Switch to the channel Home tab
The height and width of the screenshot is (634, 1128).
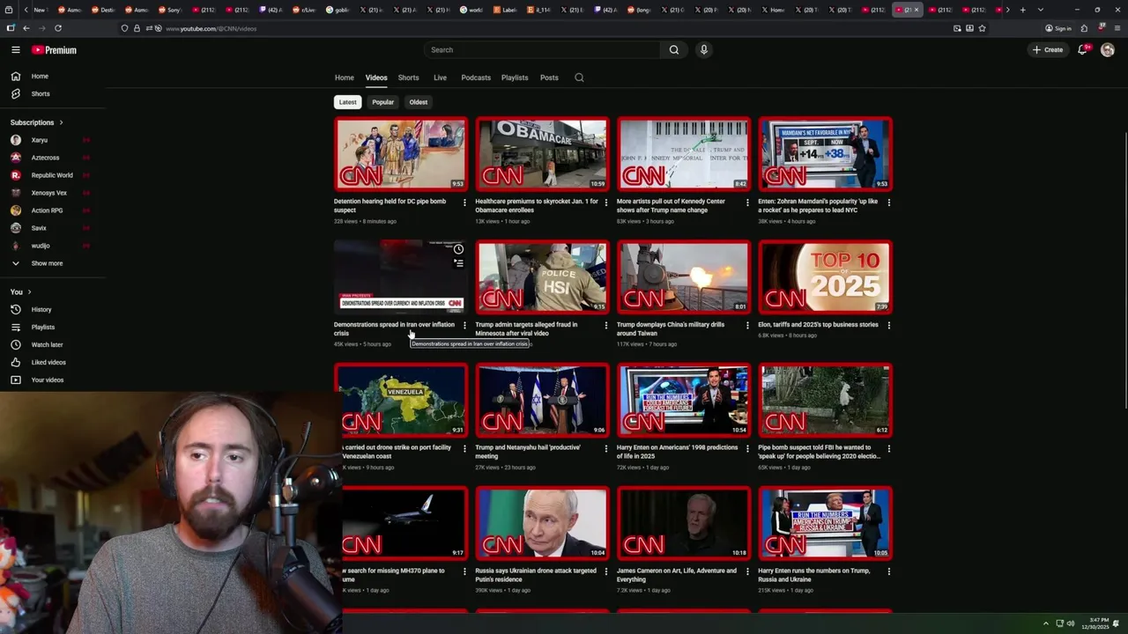click(x=344, y=77)
